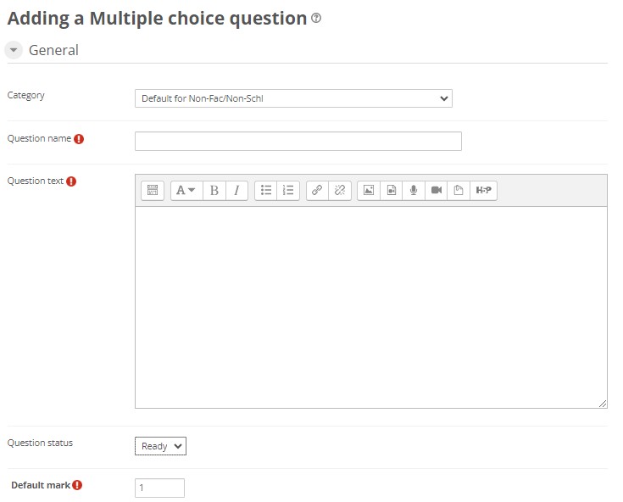Toggle bold formatting in Question text
623x502 pixels.
tap(214, 191)
